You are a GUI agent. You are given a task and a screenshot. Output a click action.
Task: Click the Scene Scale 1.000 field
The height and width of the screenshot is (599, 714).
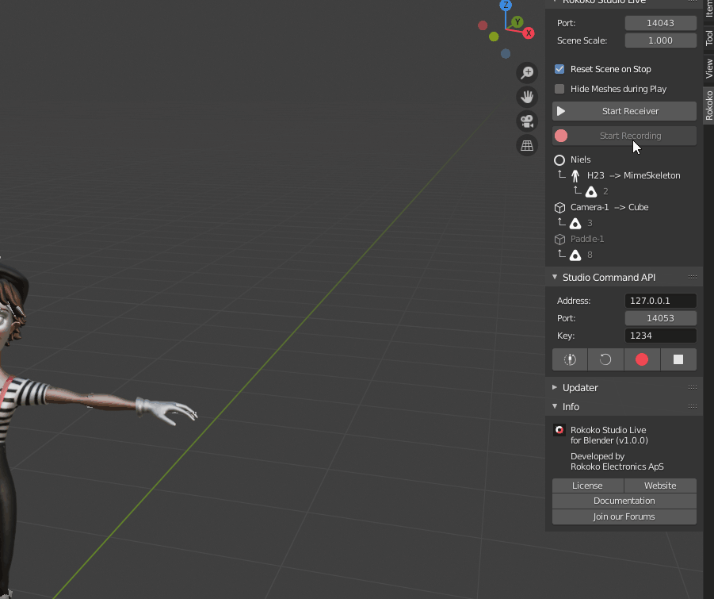[661, 40]
